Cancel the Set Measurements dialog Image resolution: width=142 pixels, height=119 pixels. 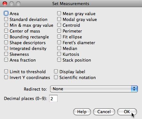tap(104, 112)
